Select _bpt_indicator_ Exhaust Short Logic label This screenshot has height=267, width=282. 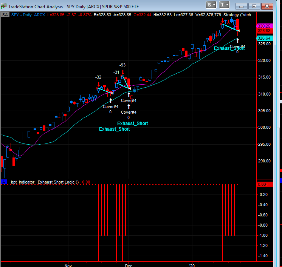(43, 182)
